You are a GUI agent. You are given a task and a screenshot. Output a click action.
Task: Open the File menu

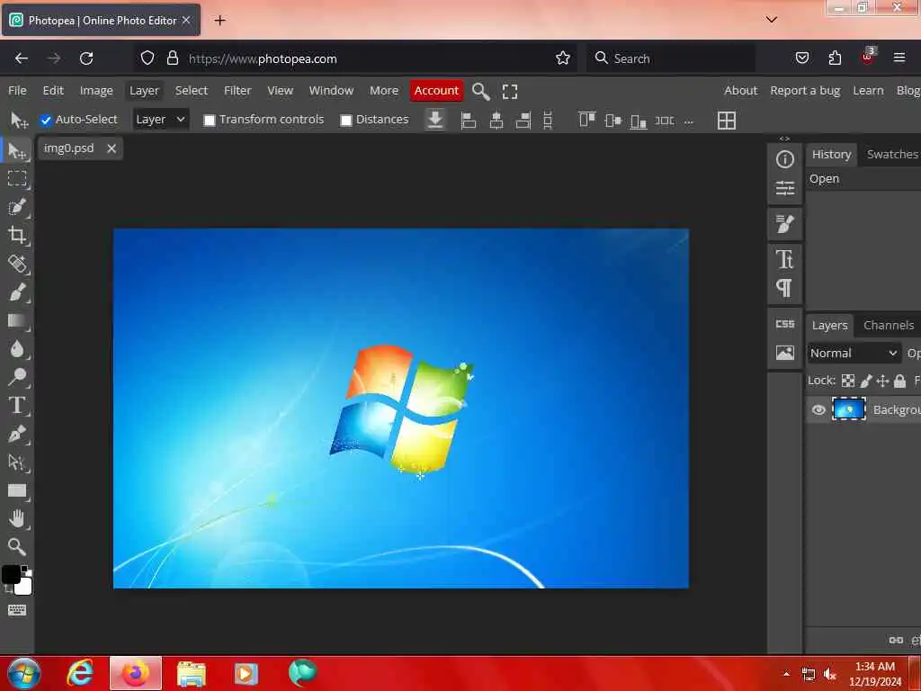[x=17, y=91]
